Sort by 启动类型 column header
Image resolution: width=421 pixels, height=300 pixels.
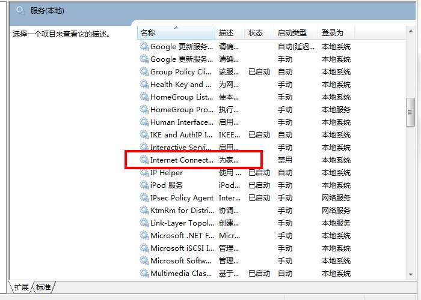[296, 32]
